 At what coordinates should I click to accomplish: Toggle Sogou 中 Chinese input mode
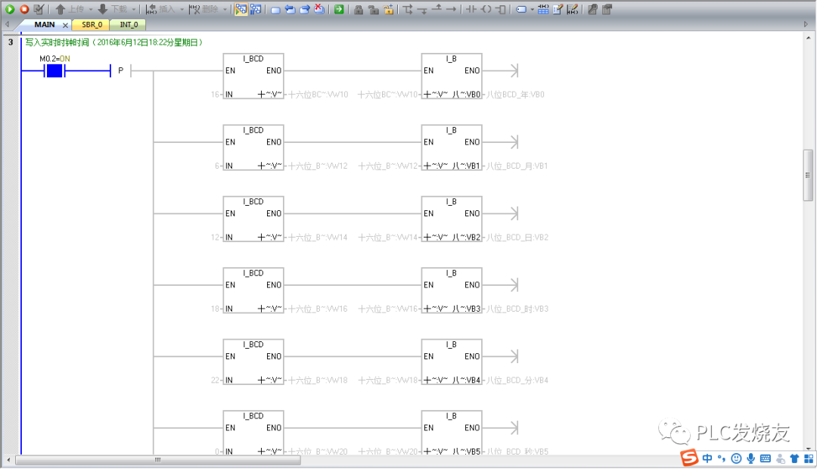(x=707, y=458)
